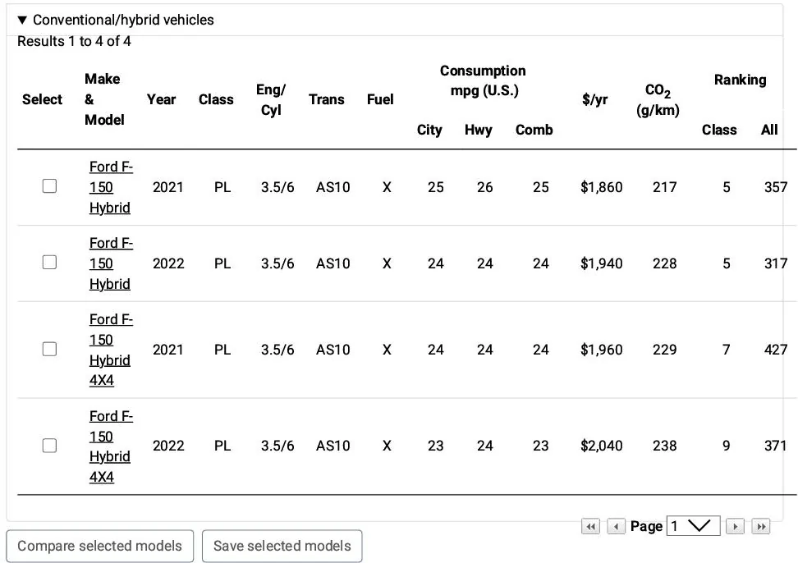Click the Class header under Ranking
The image size is (798, 563).
point(719,130)
